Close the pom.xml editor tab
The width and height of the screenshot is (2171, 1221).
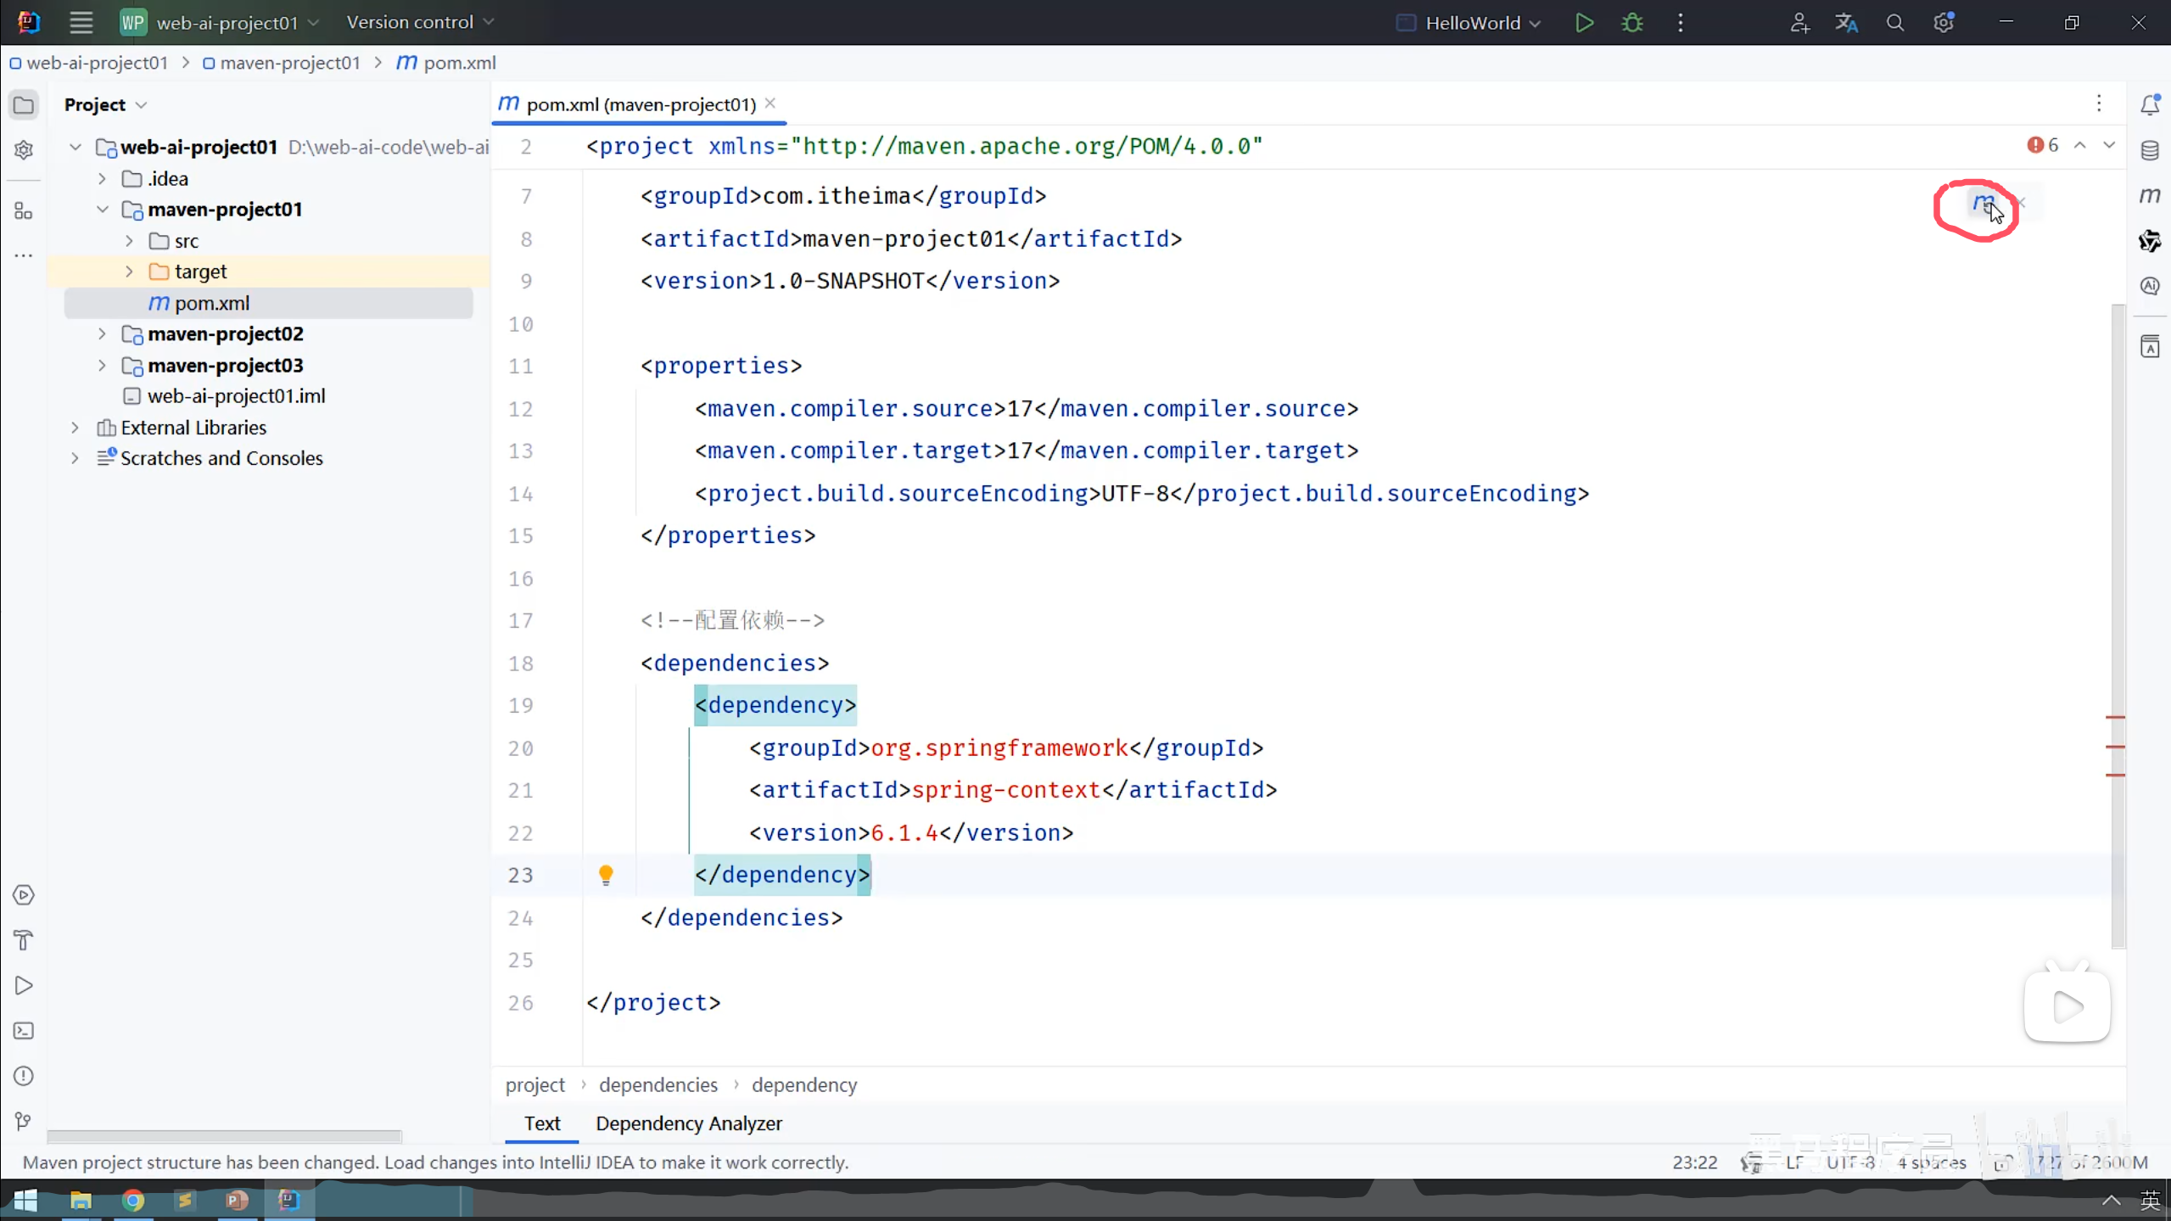pyautogui.click(x=769, y=104)
